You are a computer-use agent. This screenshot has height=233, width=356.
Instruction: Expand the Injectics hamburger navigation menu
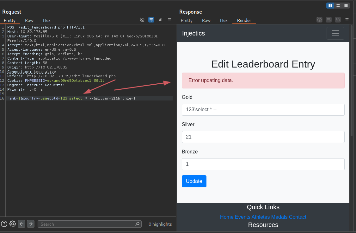335,33
